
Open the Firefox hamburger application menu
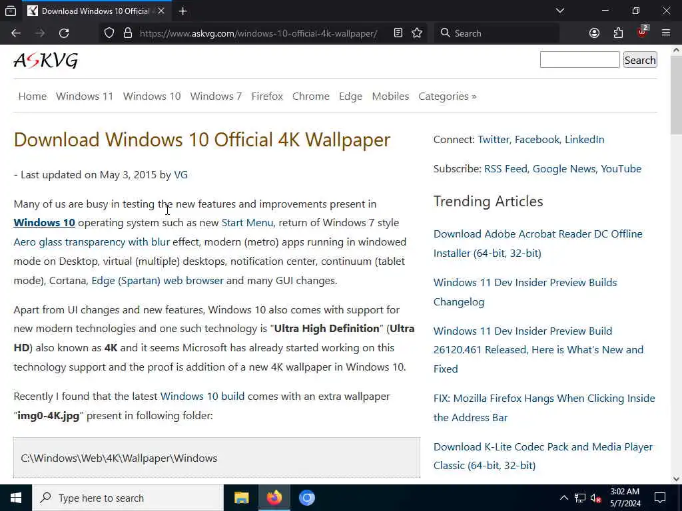[666, 33]
